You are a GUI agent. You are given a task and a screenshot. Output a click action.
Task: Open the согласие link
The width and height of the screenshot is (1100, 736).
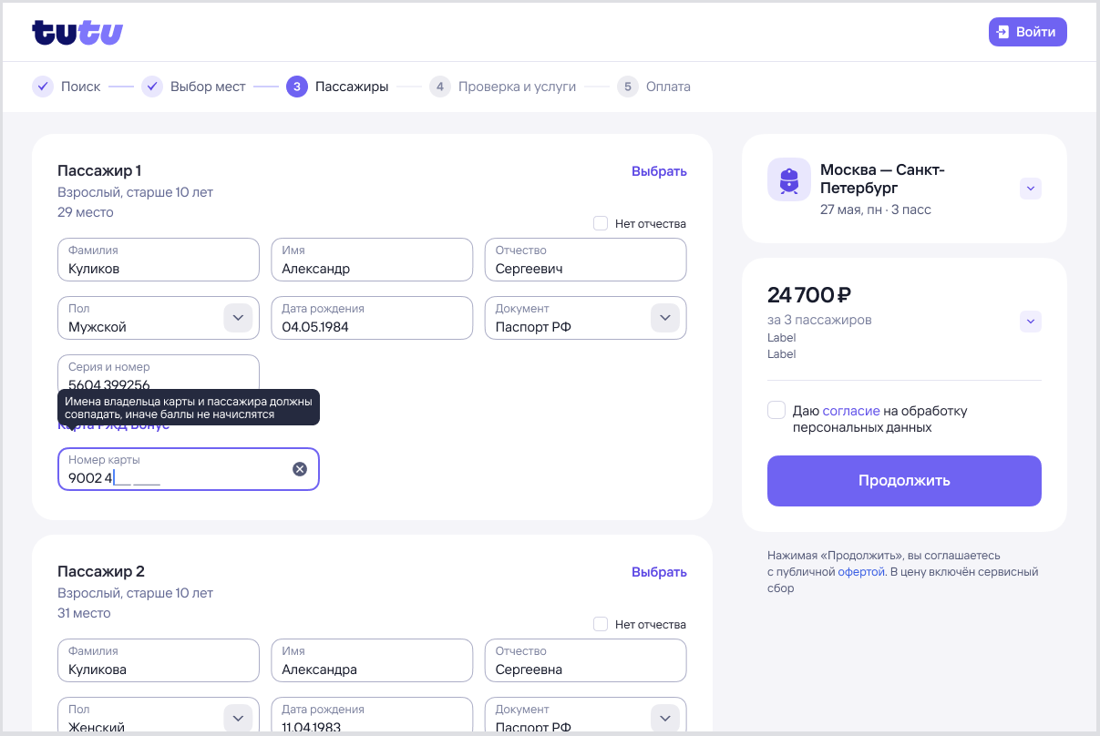(851, 411)
